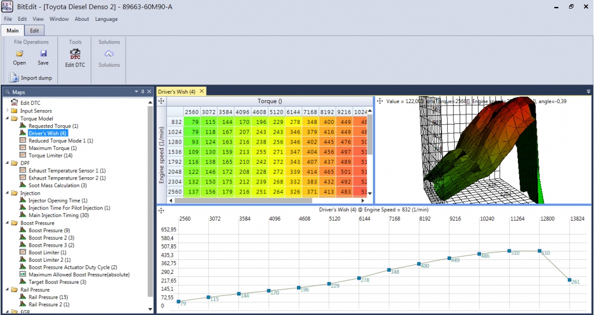594x315 pixels.
Task: Click Maps tree scrollbar down arrow
Action: tap(150, 309)
